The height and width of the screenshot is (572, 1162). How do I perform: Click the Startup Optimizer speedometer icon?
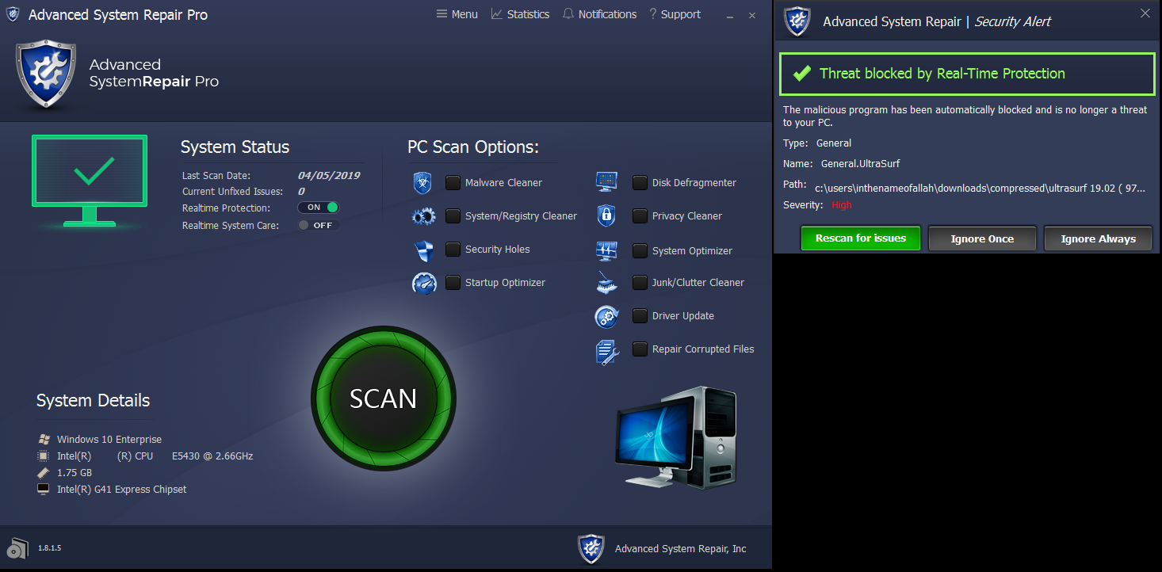423,282
